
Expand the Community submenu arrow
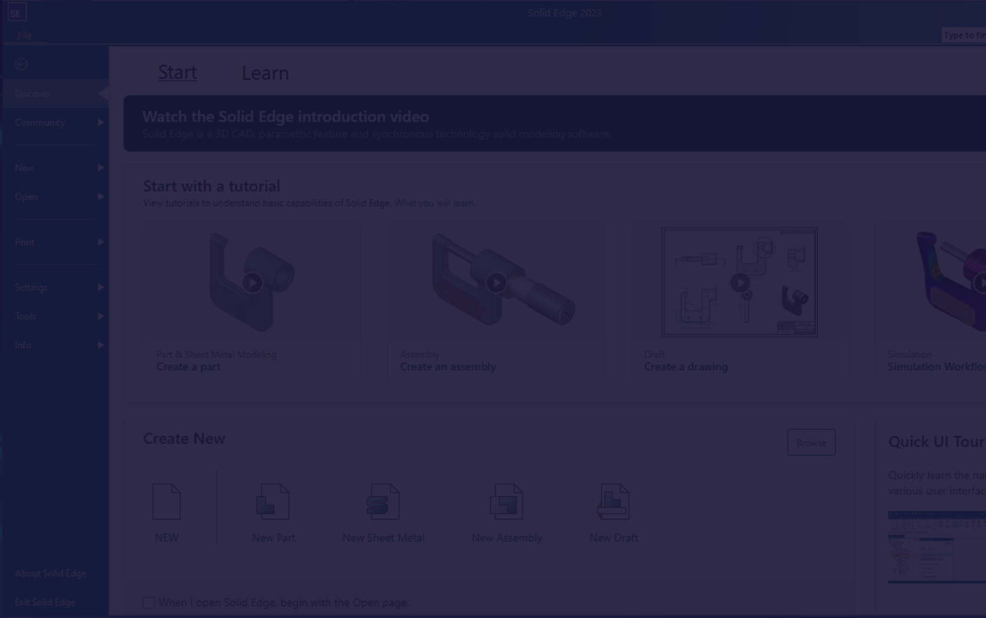100,123
